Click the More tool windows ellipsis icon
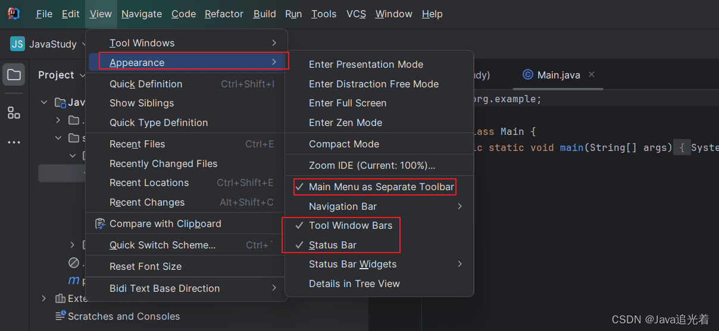719x331 pixels. pos(14,143)
